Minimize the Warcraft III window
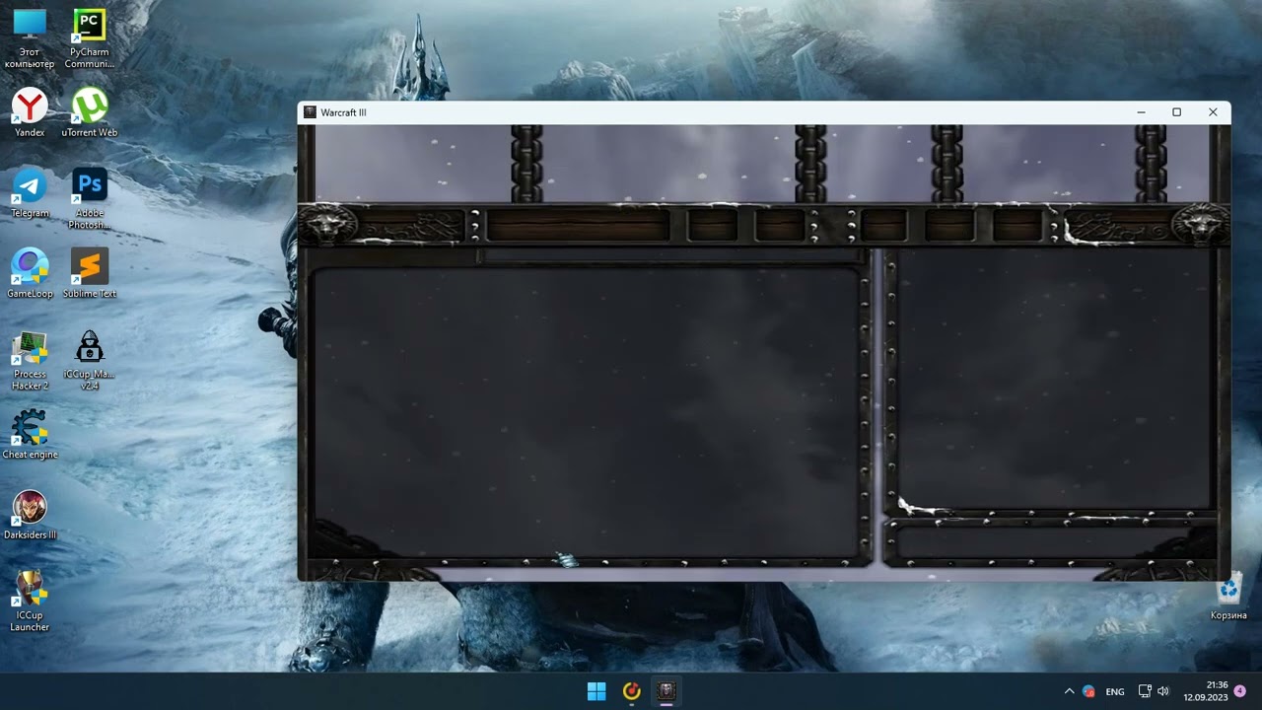Image resolution: width=1262 pixels, height=710 pixels. coord(1141,112)
